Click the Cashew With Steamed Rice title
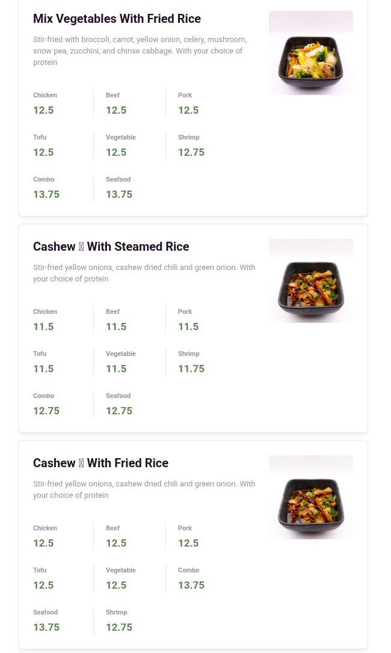This screenshot has width=391, height=653. (111, 247)
